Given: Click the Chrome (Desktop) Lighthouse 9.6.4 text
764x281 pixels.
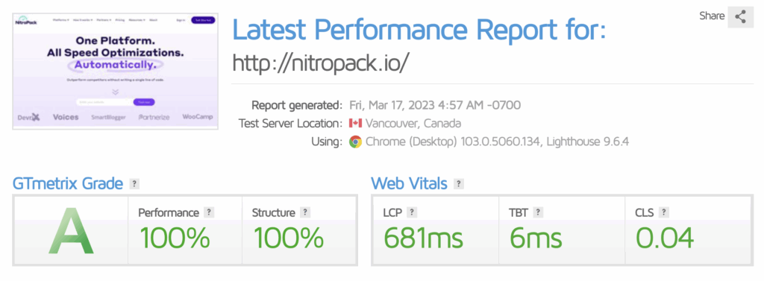Looking at the screenshot, I should (x=498, y=142).
